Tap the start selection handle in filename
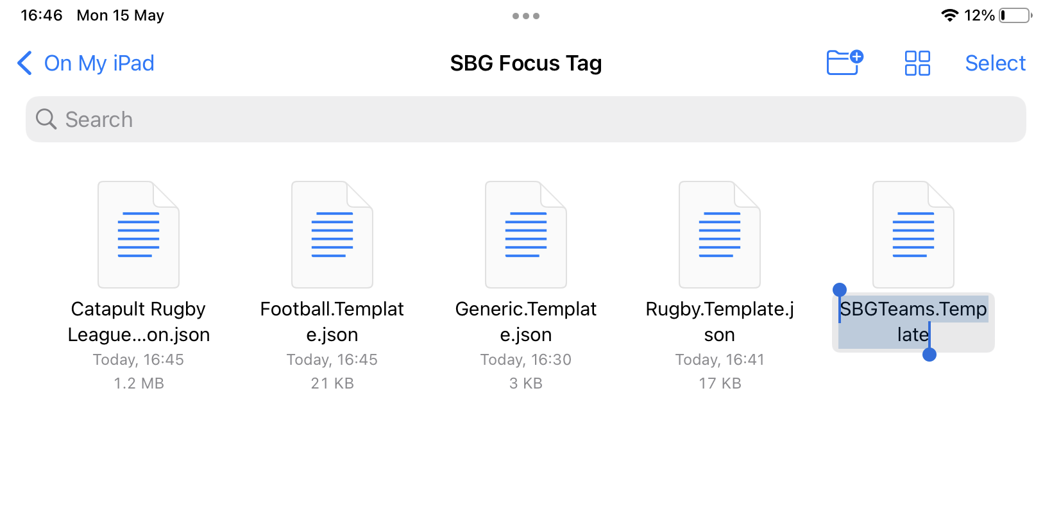Viewport: 1052px width, 511px height. pyautogui.click(x=839, y=290)
